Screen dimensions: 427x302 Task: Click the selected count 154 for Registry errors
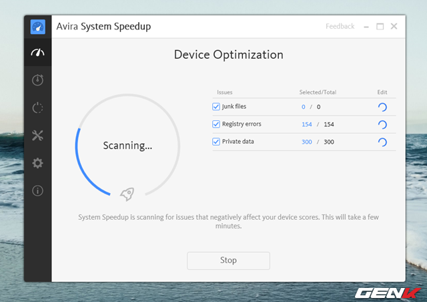(307, 124)
